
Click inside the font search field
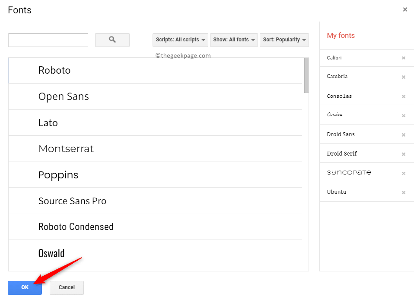click(x=48, y=40)
